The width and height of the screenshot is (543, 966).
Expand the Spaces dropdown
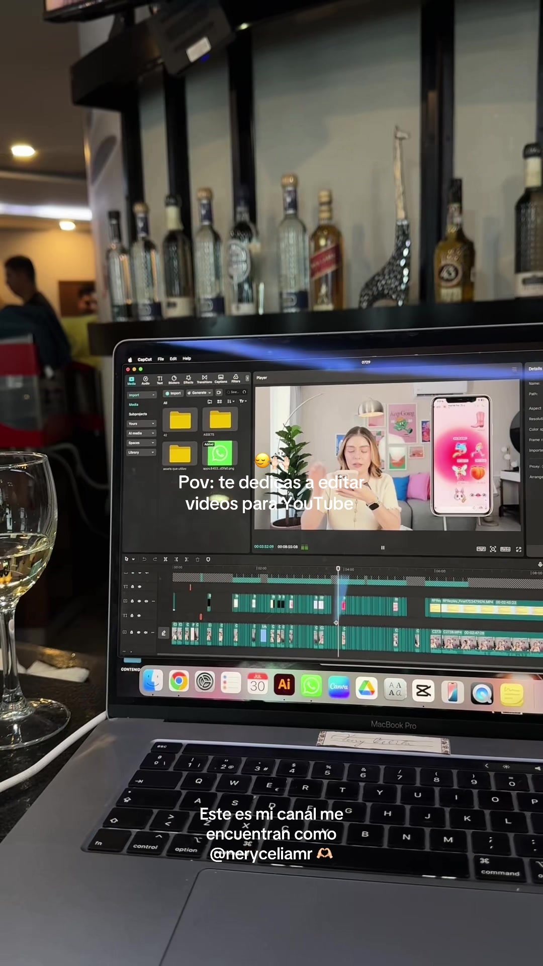142,443
